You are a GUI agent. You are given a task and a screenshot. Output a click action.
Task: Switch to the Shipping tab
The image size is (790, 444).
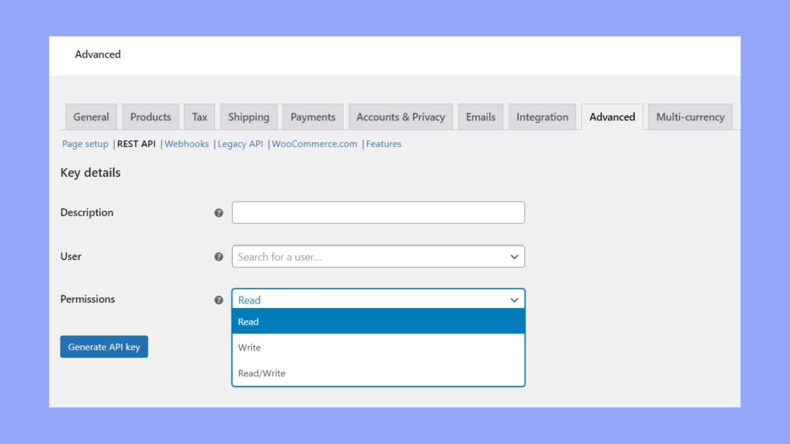pos(248,116)
